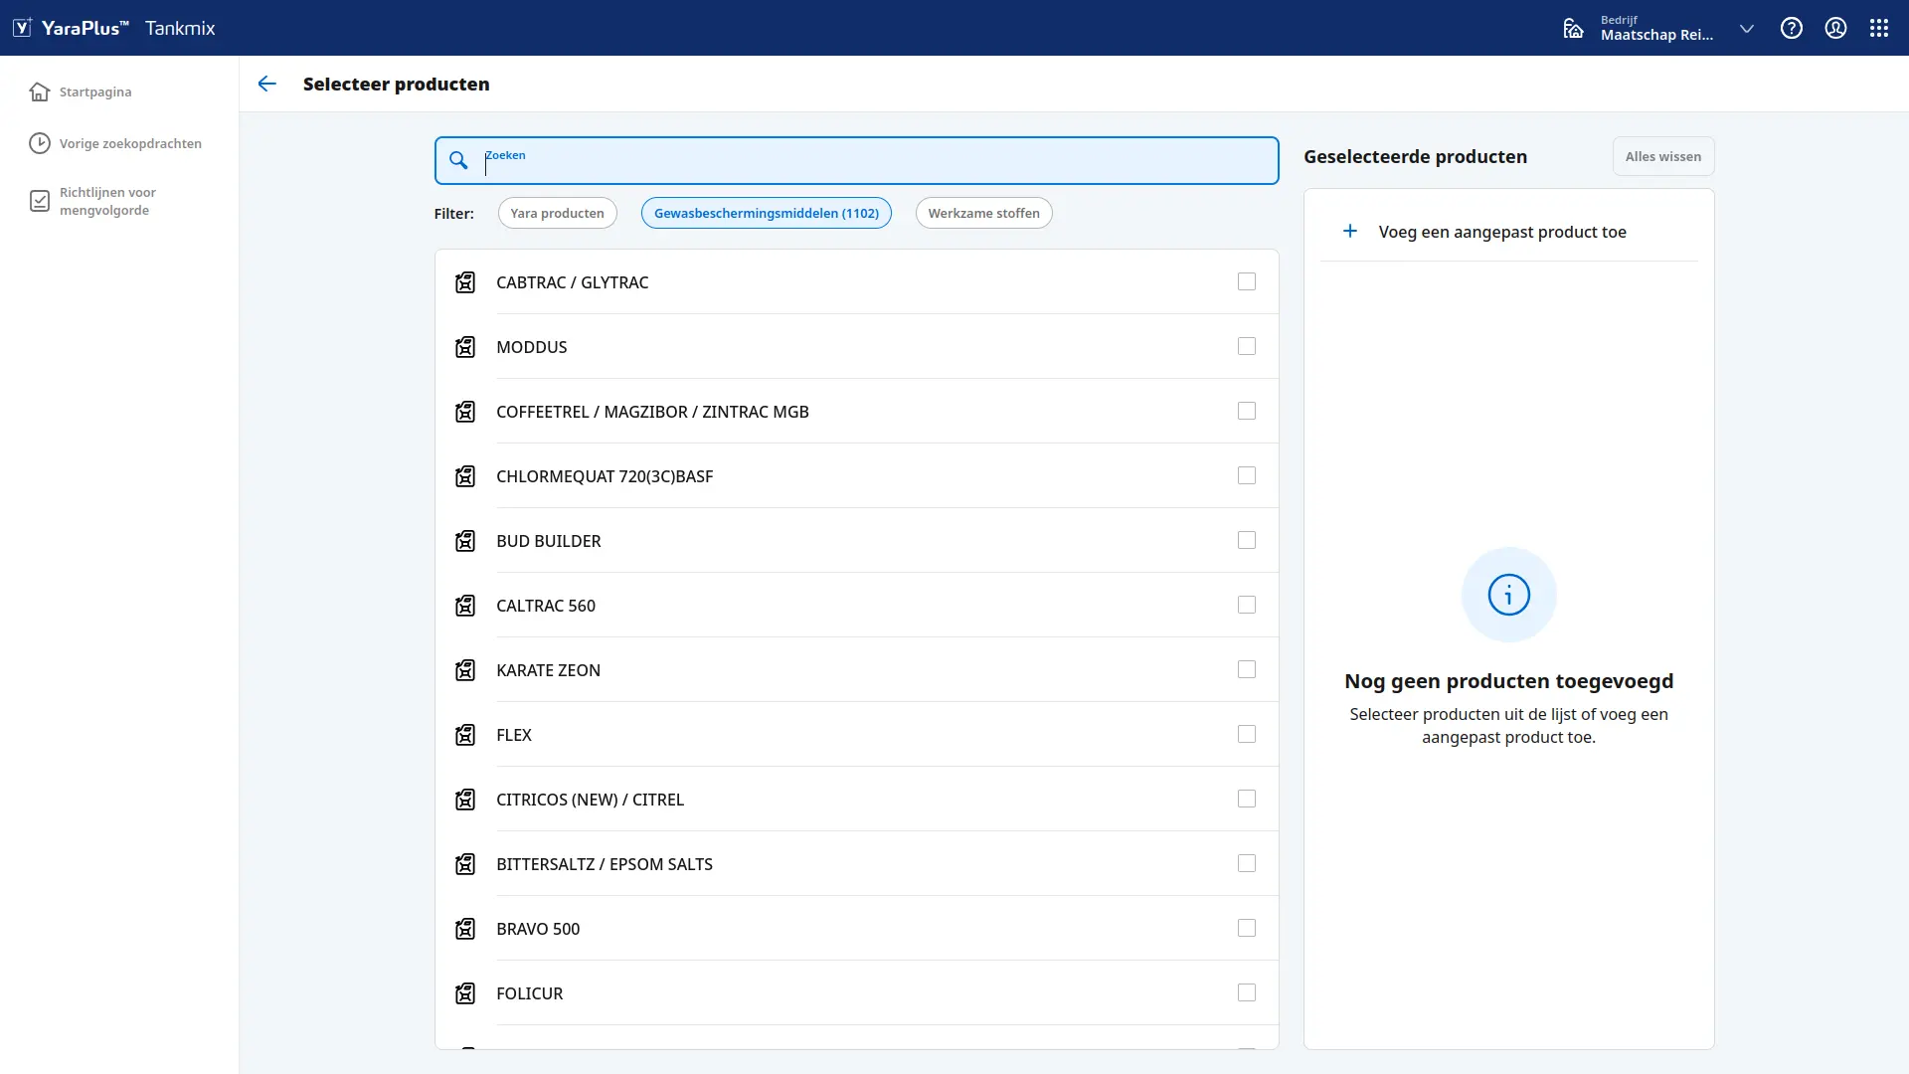Check the KARATE ZEON checkbox

(1247, 669)
